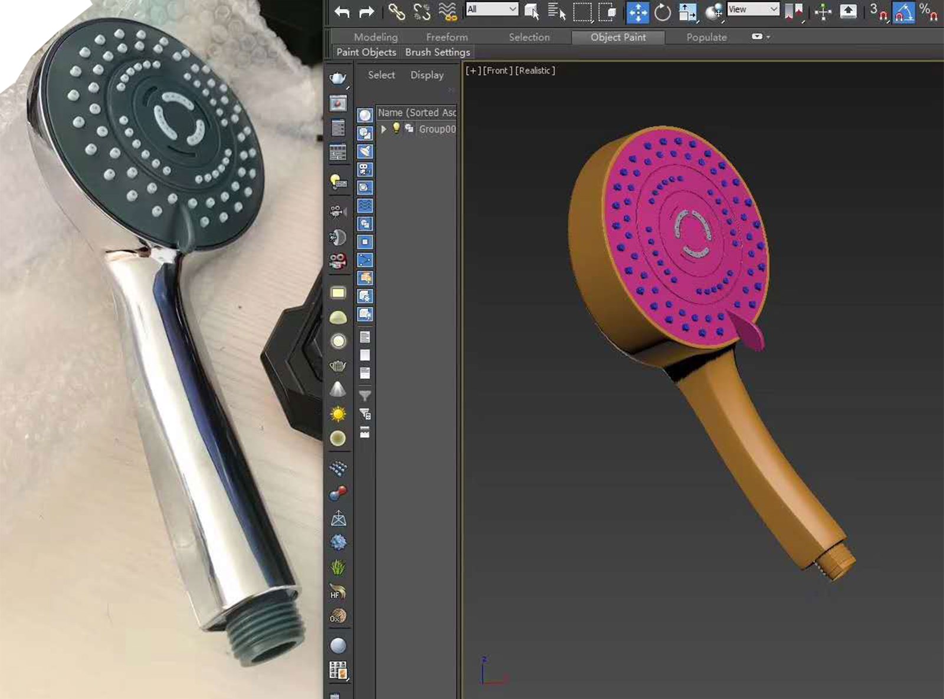Click the Select by Name icon
This screenshot has width=944, height=699.
(556, 11)
